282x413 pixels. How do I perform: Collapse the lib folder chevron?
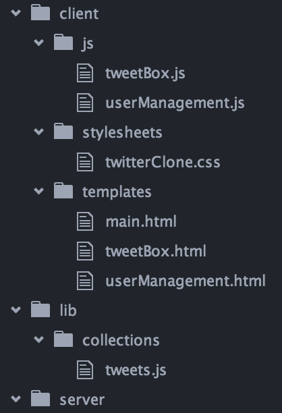tap(16, 310)
